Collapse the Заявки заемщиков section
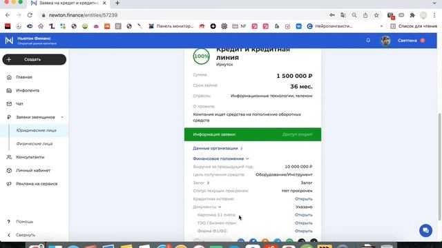Screen dimensions: 442x248 tap(62, 117)
